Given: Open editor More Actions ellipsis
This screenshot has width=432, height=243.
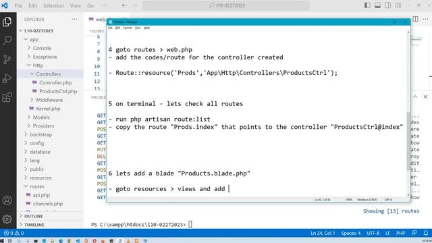Looking at the screenshot, I should (x=426, y=19).
